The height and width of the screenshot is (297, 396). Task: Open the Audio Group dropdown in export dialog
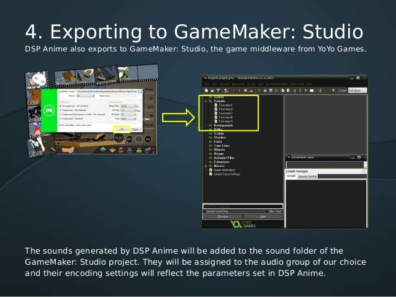click(124, 96)
